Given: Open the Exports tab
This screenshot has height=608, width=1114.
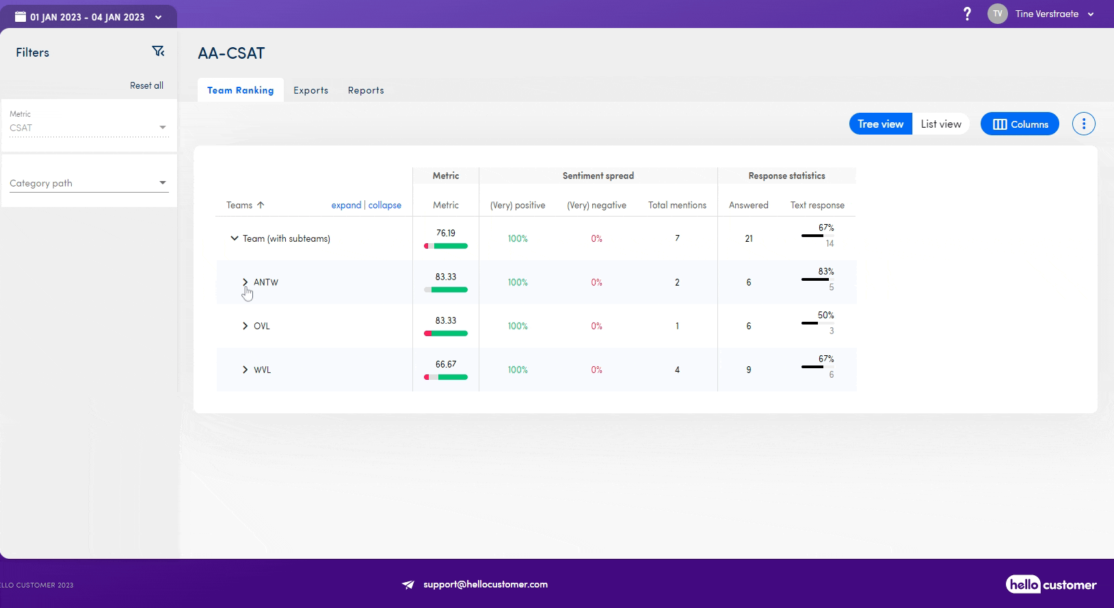Looking at the screenshot, I should pos(310,90).
